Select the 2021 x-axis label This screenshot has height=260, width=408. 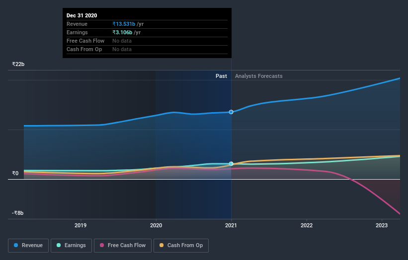tap(231, 225)
